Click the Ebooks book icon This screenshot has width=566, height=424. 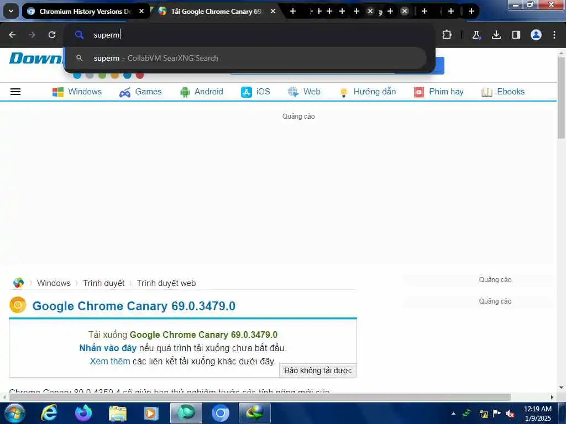click(x=486, y=92)
